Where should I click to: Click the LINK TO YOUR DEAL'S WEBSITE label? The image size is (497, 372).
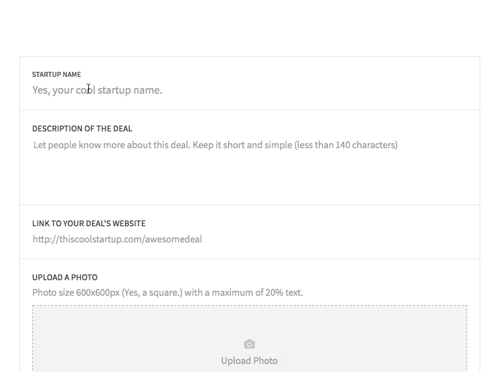click(89, 223)
